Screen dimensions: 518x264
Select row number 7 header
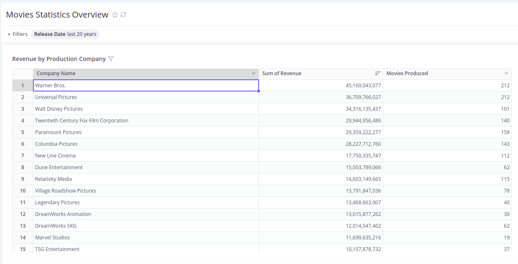pos(23,155)
